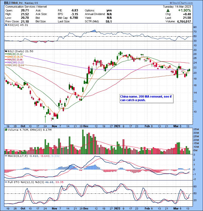Click the MACD signal value -0.643
The height and width of the screenshot is (211, 203).
45,156
